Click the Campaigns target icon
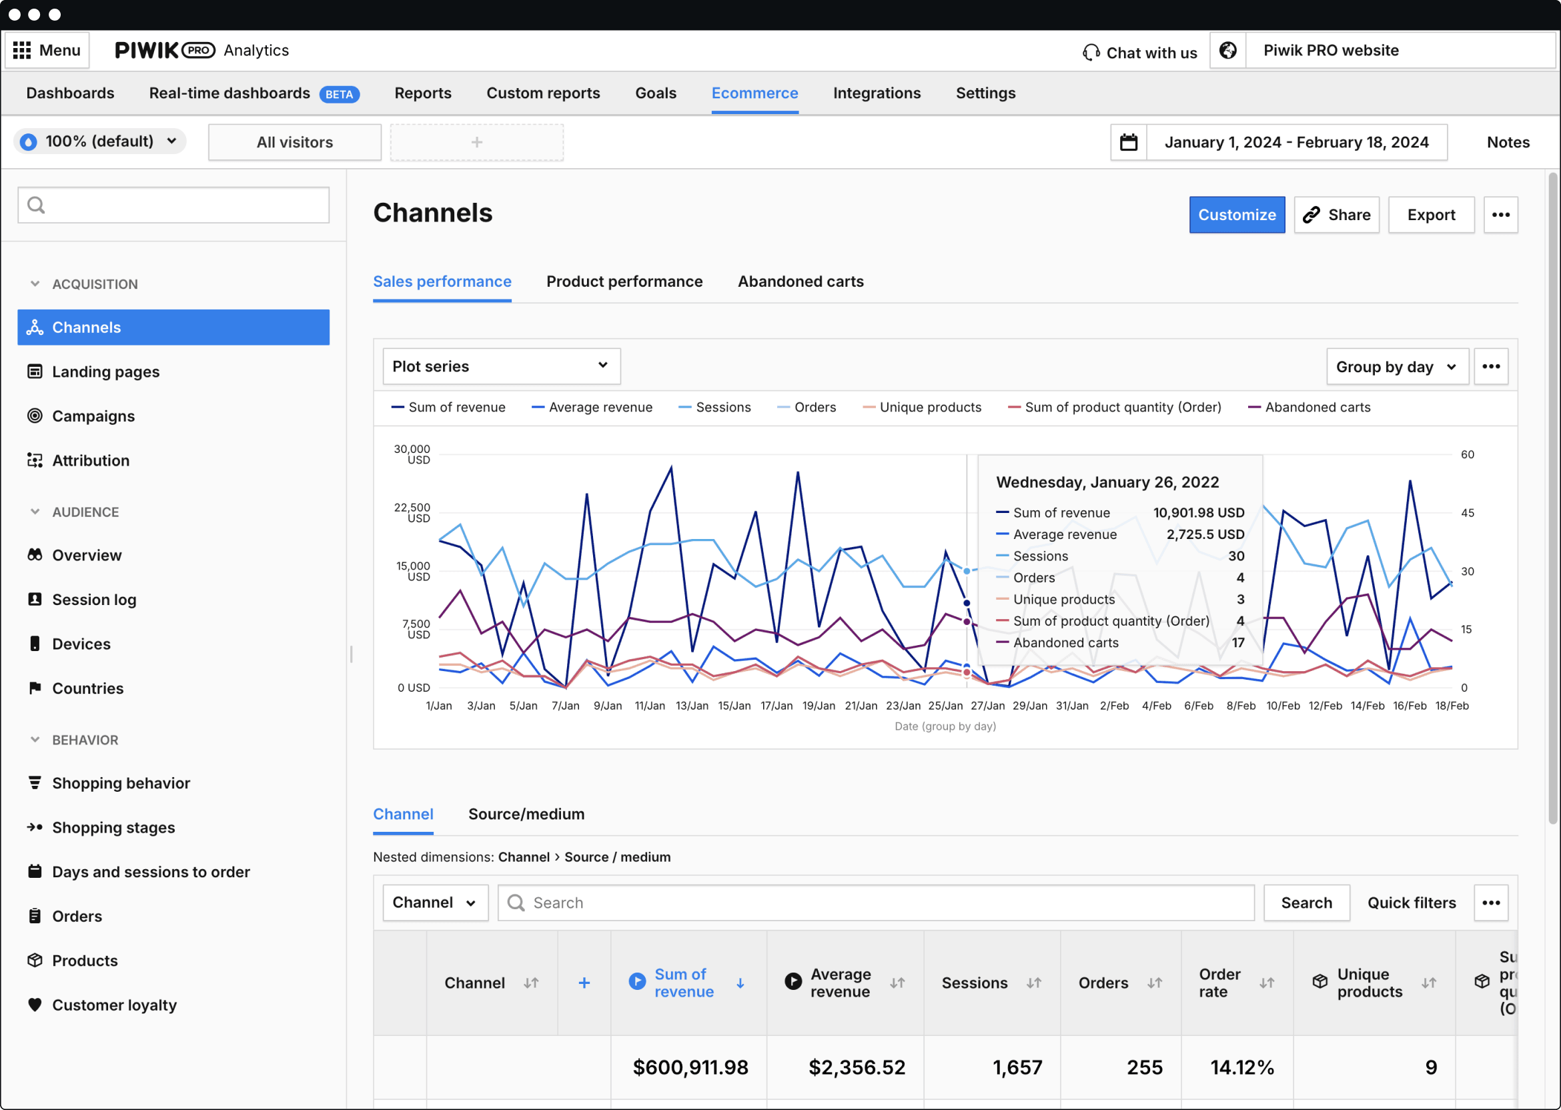The height and width of the screenshot is (1110, 1561). point(35,416)
